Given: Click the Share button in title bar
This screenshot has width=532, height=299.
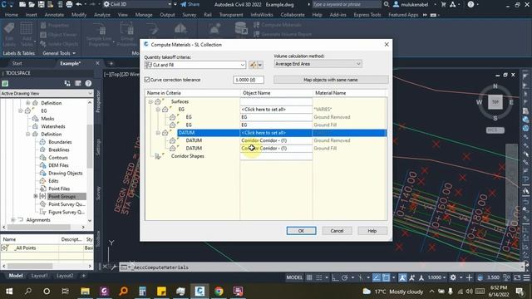Looking at the screenshot, I should pos(190,4).
